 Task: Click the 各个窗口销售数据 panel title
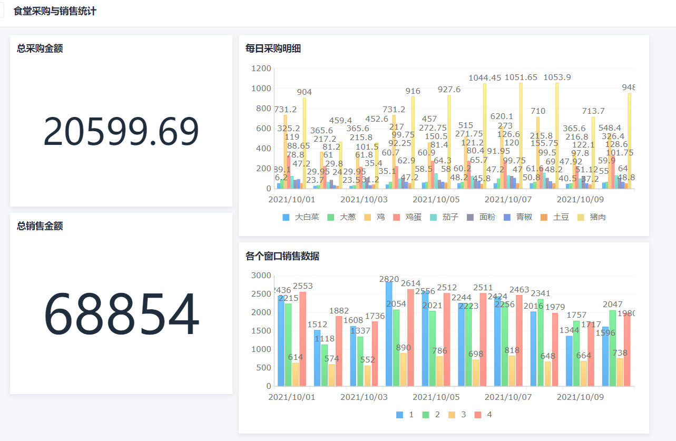point(282,257)
